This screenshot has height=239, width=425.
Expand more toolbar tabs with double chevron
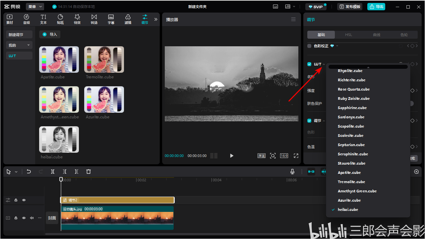(155, 19)
